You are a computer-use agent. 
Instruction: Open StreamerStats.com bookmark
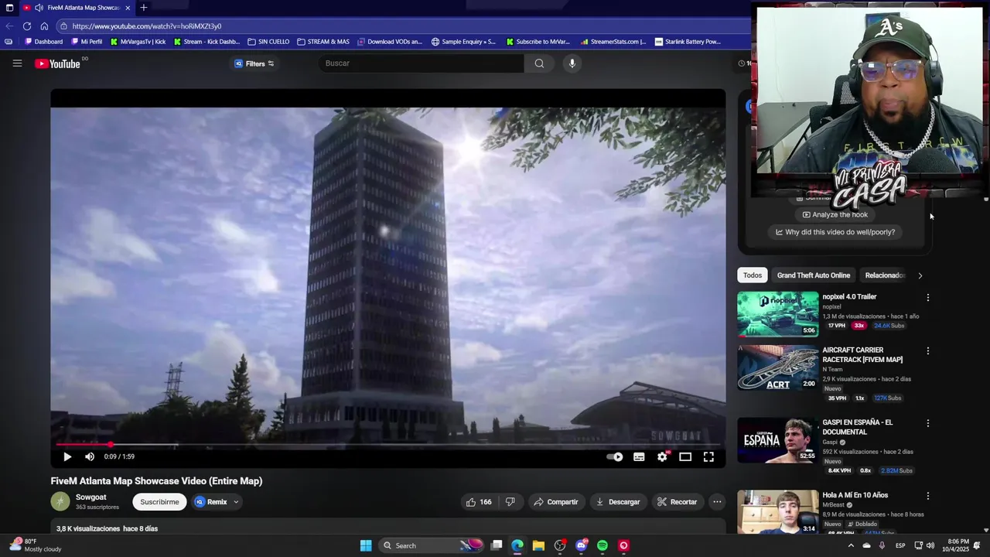613,42
